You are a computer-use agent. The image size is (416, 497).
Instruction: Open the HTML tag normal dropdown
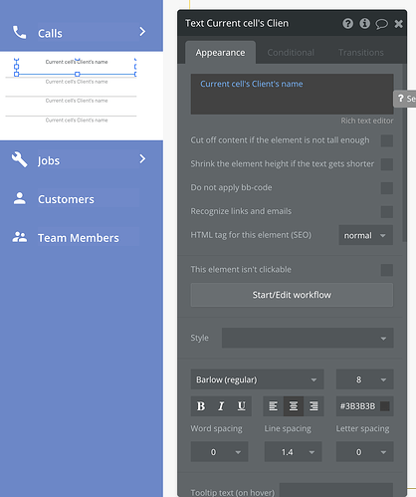point(365,235)
